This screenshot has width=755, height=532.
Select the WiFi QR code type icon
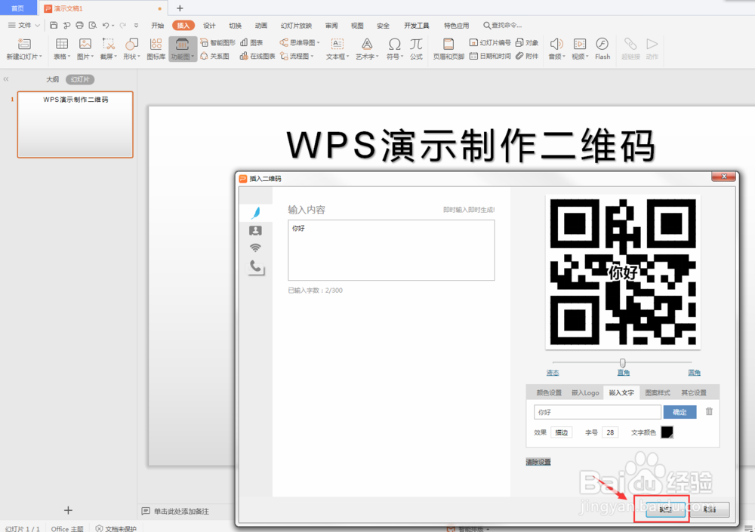(x=257, y=248)
